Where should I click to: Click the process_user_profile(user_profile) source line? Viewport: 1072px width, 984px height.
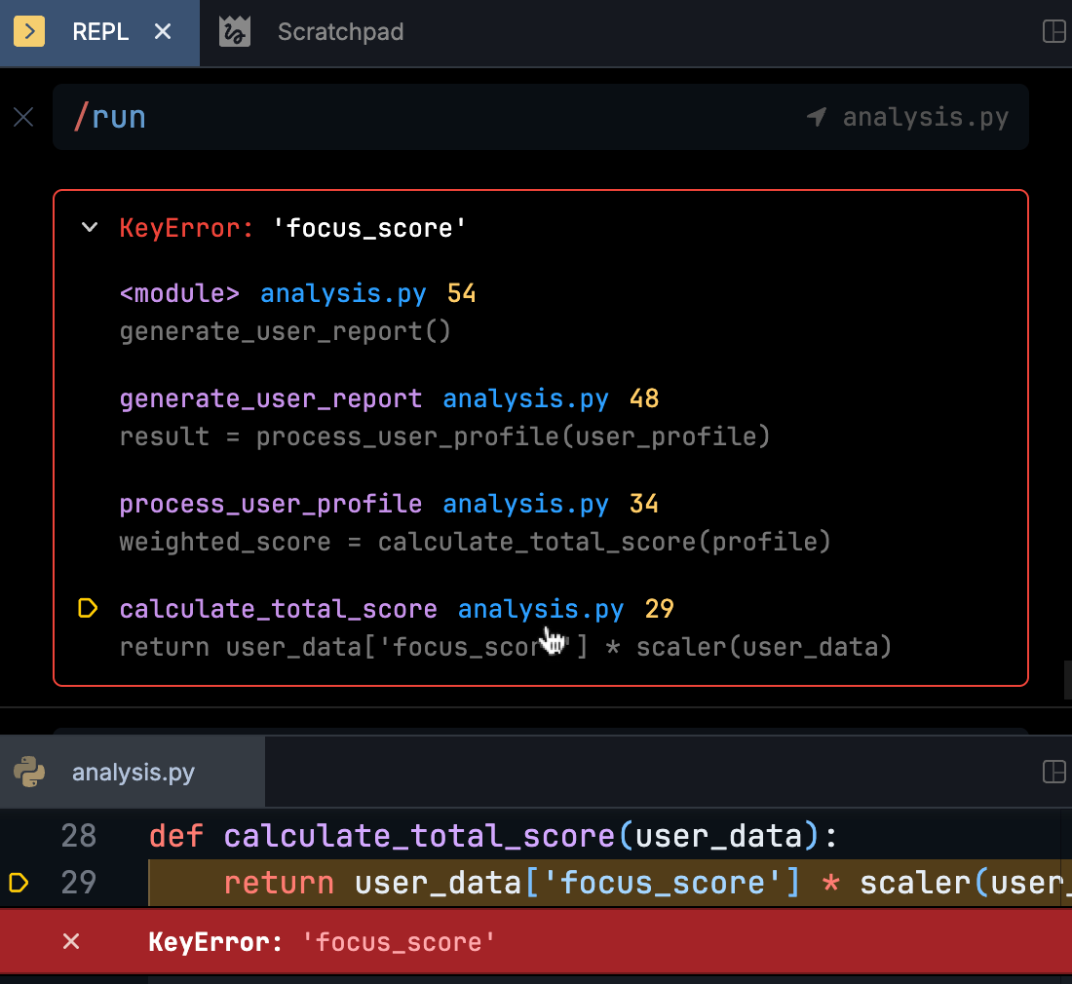point(445,436)
